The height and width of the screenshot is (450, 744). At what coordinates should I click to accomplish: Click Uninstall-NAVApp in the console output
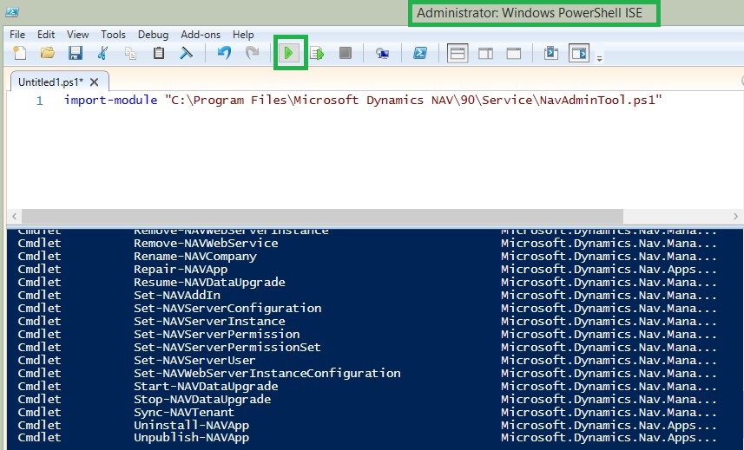tap(191, 426)
